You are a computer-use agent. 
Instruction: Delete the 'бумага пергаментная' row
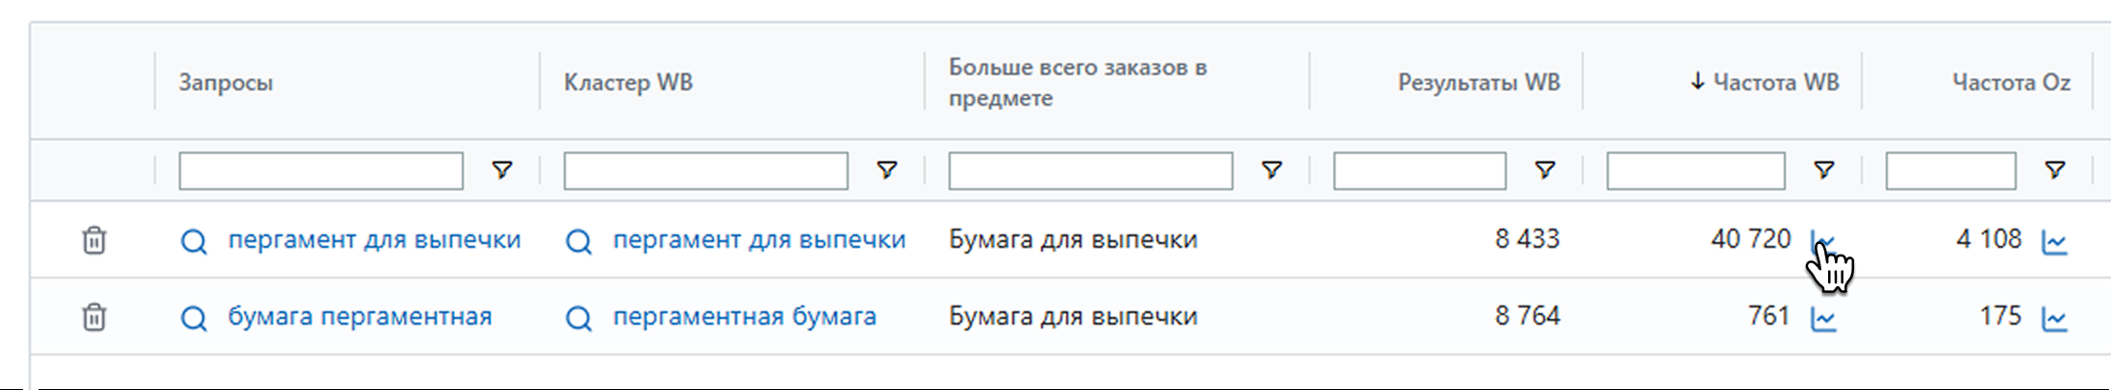coord(93,317)
